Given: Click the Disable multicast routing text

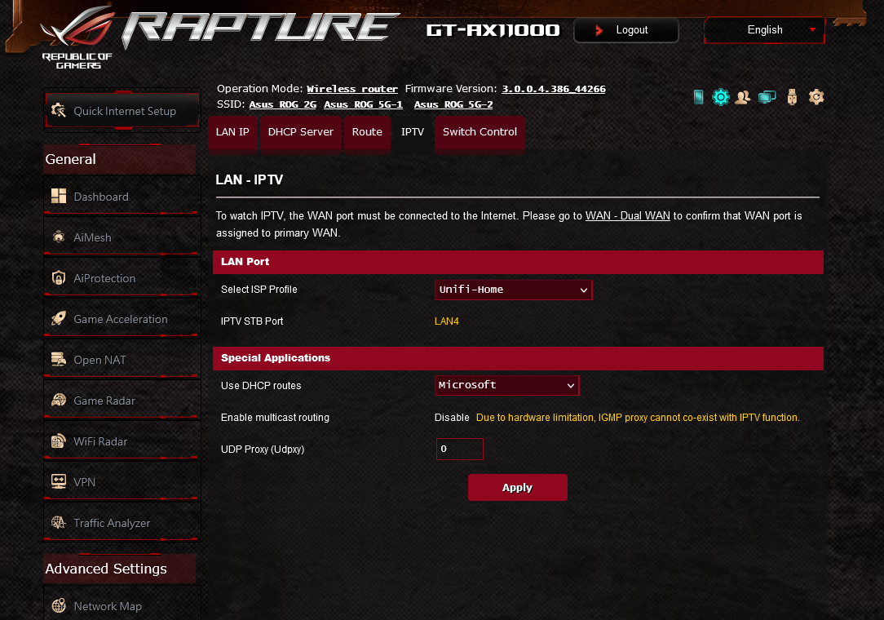Looking at the screenshot, I should coord(452,418).
